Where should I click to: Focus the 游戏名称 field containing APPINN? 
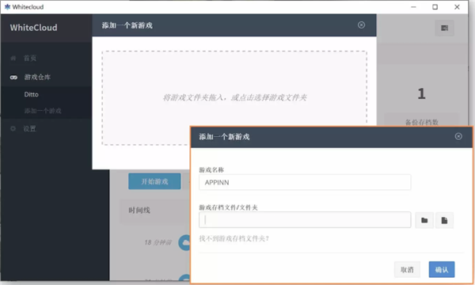(x=305, y=182)
